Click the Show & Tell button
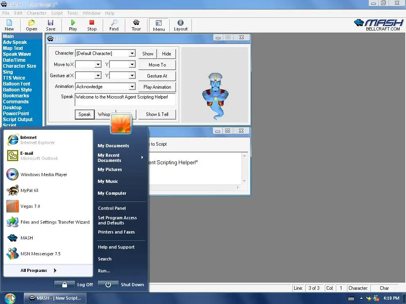This screenshot has height=304, width=406. coord(157,114)
